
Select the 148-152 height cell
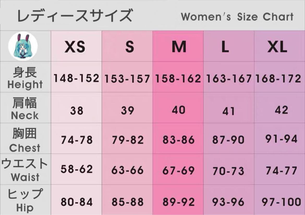click(76, 78)
